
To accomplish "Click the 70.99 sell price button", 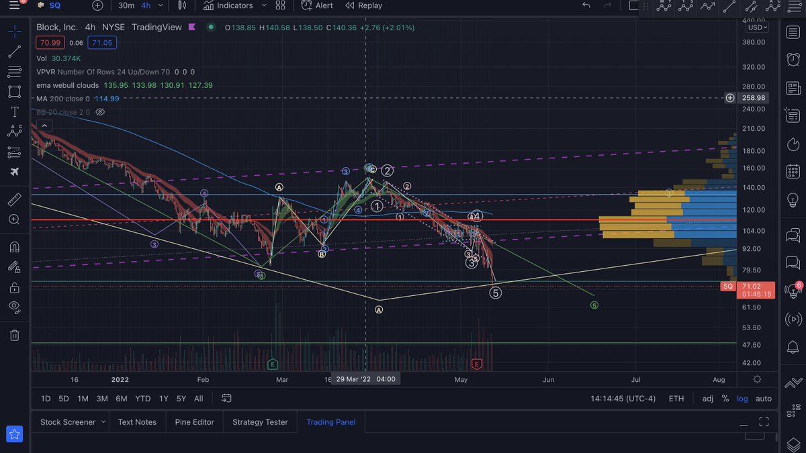I will pos(50,42).
